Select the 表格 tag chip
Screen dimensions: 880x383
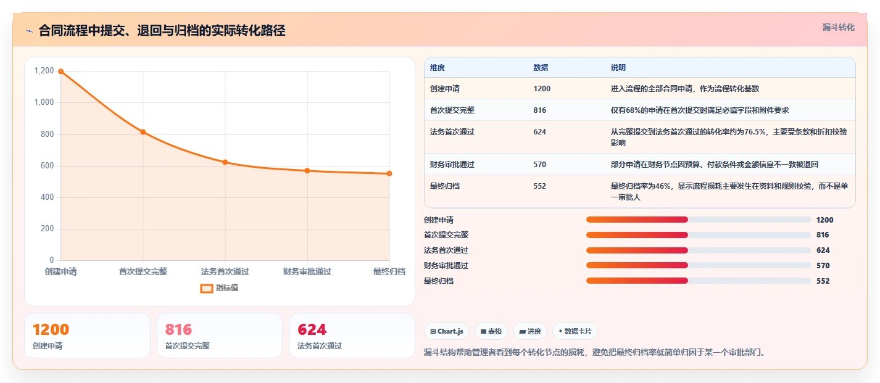491,331
